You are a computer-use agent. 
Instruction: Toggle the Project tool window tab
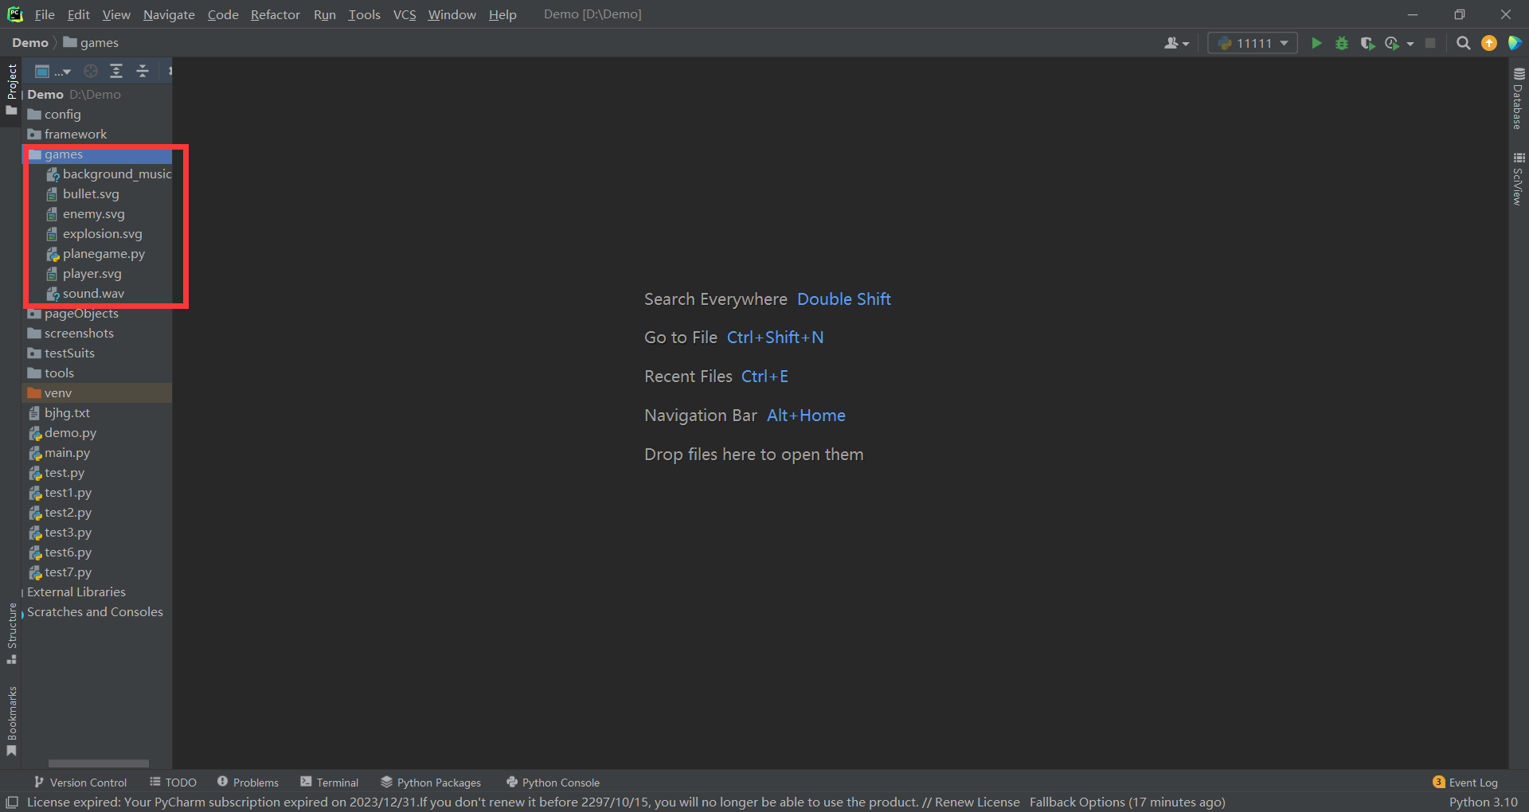(11, 88)
